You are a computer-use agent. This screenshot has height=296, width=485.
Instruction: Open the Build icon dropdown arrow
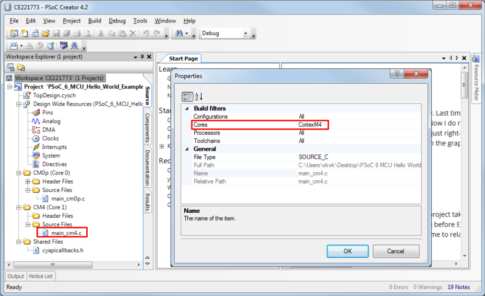22,46
